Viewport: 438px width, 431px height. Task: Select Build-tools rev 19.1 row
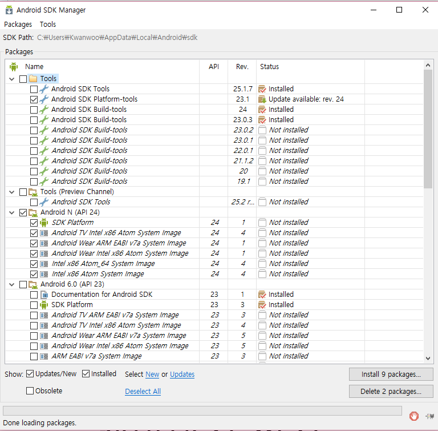pos(214,182)
